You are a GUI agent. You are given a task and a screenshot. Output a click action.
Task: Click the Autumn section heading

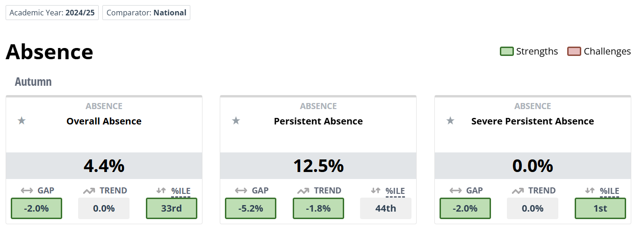pos(33,82)
